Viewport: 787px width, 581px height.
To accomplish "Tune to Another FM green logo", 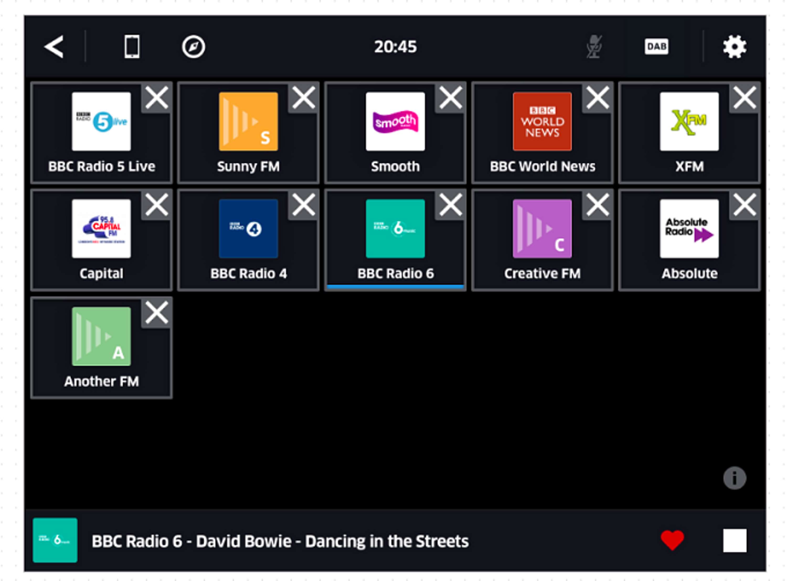I will point(101,337).
